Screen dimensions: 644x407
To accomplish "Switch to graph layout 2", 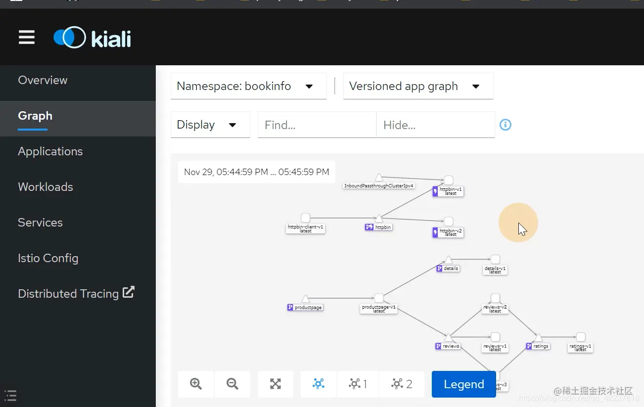I will click(402, 384).
